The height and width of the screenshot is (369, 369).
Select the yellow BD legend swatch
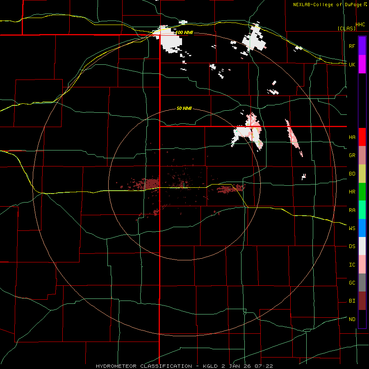362,174
